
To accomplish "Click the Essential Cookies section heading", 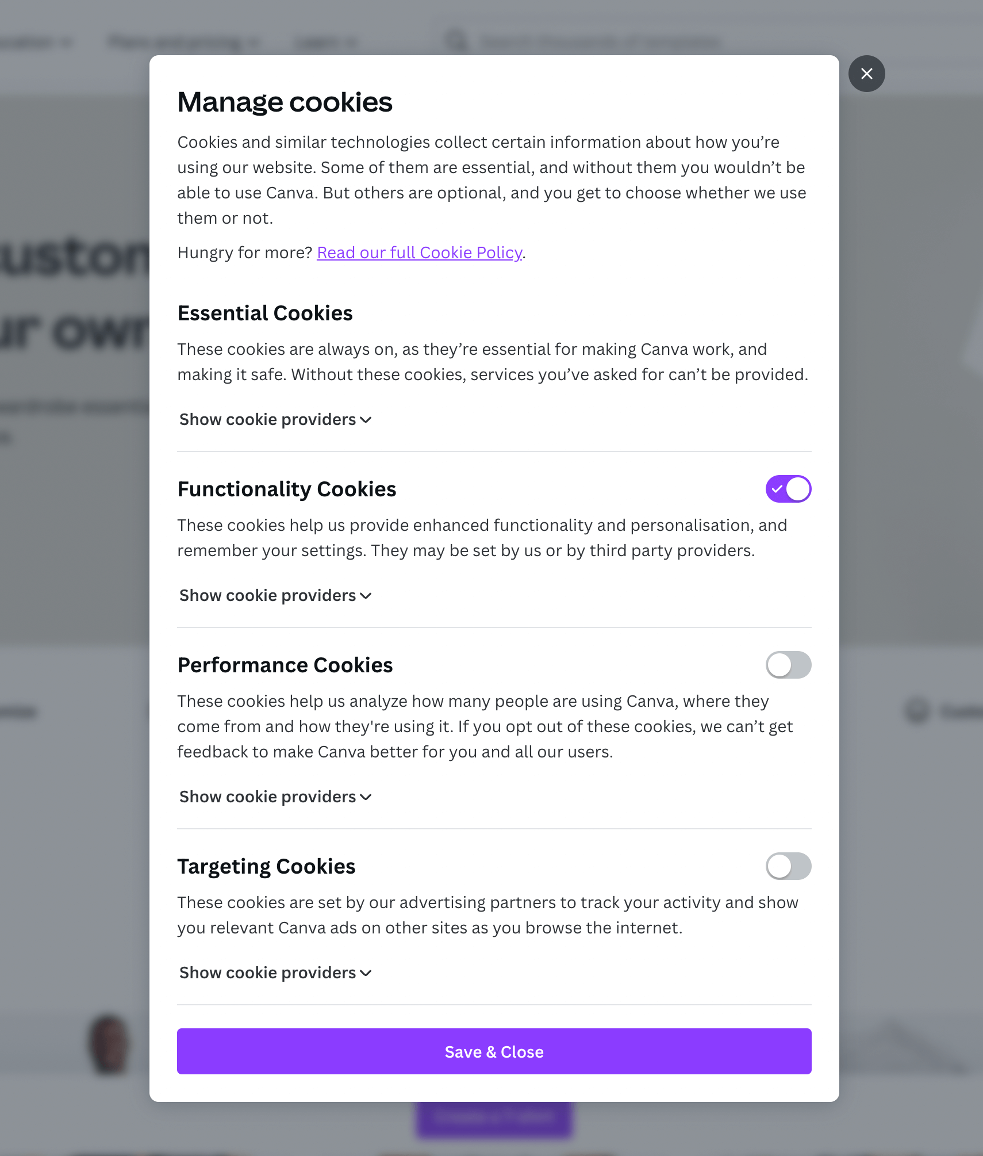I will [x=265, y=313].
